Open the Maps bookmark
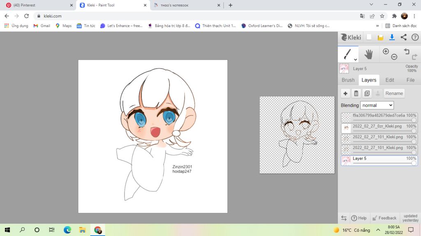The height and width of the screenshot is (236, 421). coord(63,26)
